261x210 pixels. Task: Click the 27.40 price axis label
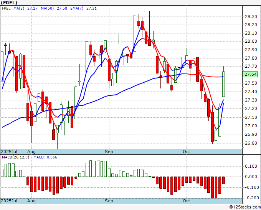coord(251,92)
